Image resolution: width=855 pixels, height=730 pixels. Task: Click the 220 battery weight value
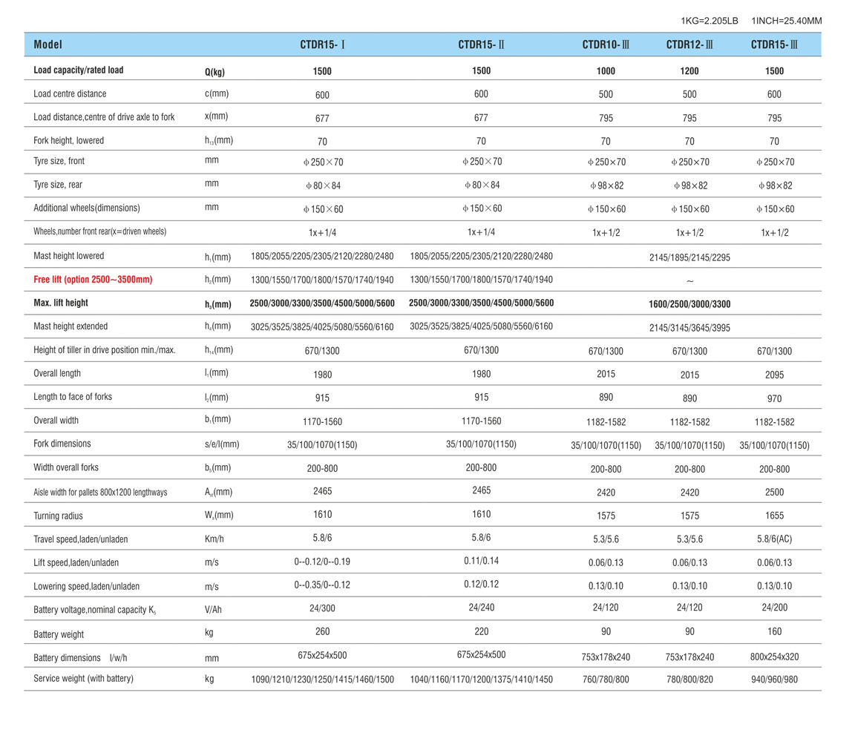[x=482, y=631]
